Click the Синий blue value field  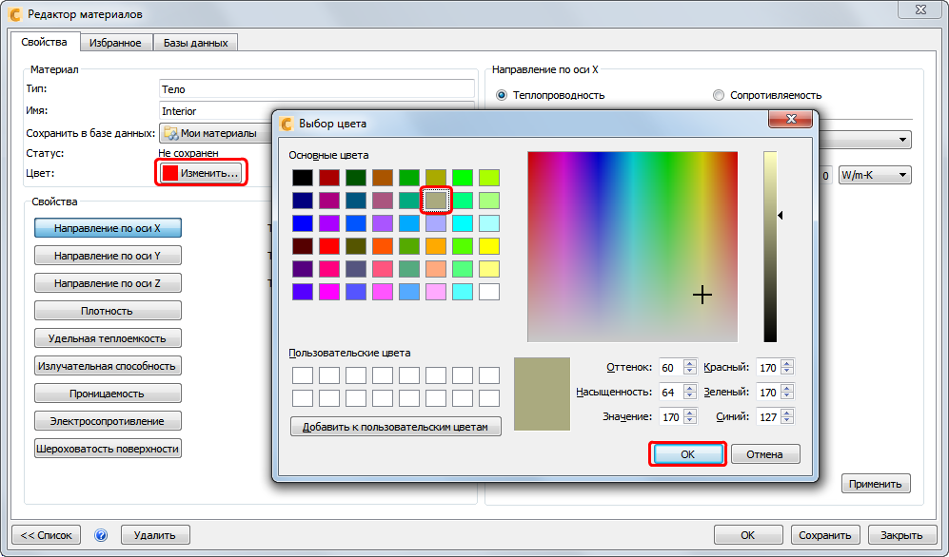(x=768, y=417)
